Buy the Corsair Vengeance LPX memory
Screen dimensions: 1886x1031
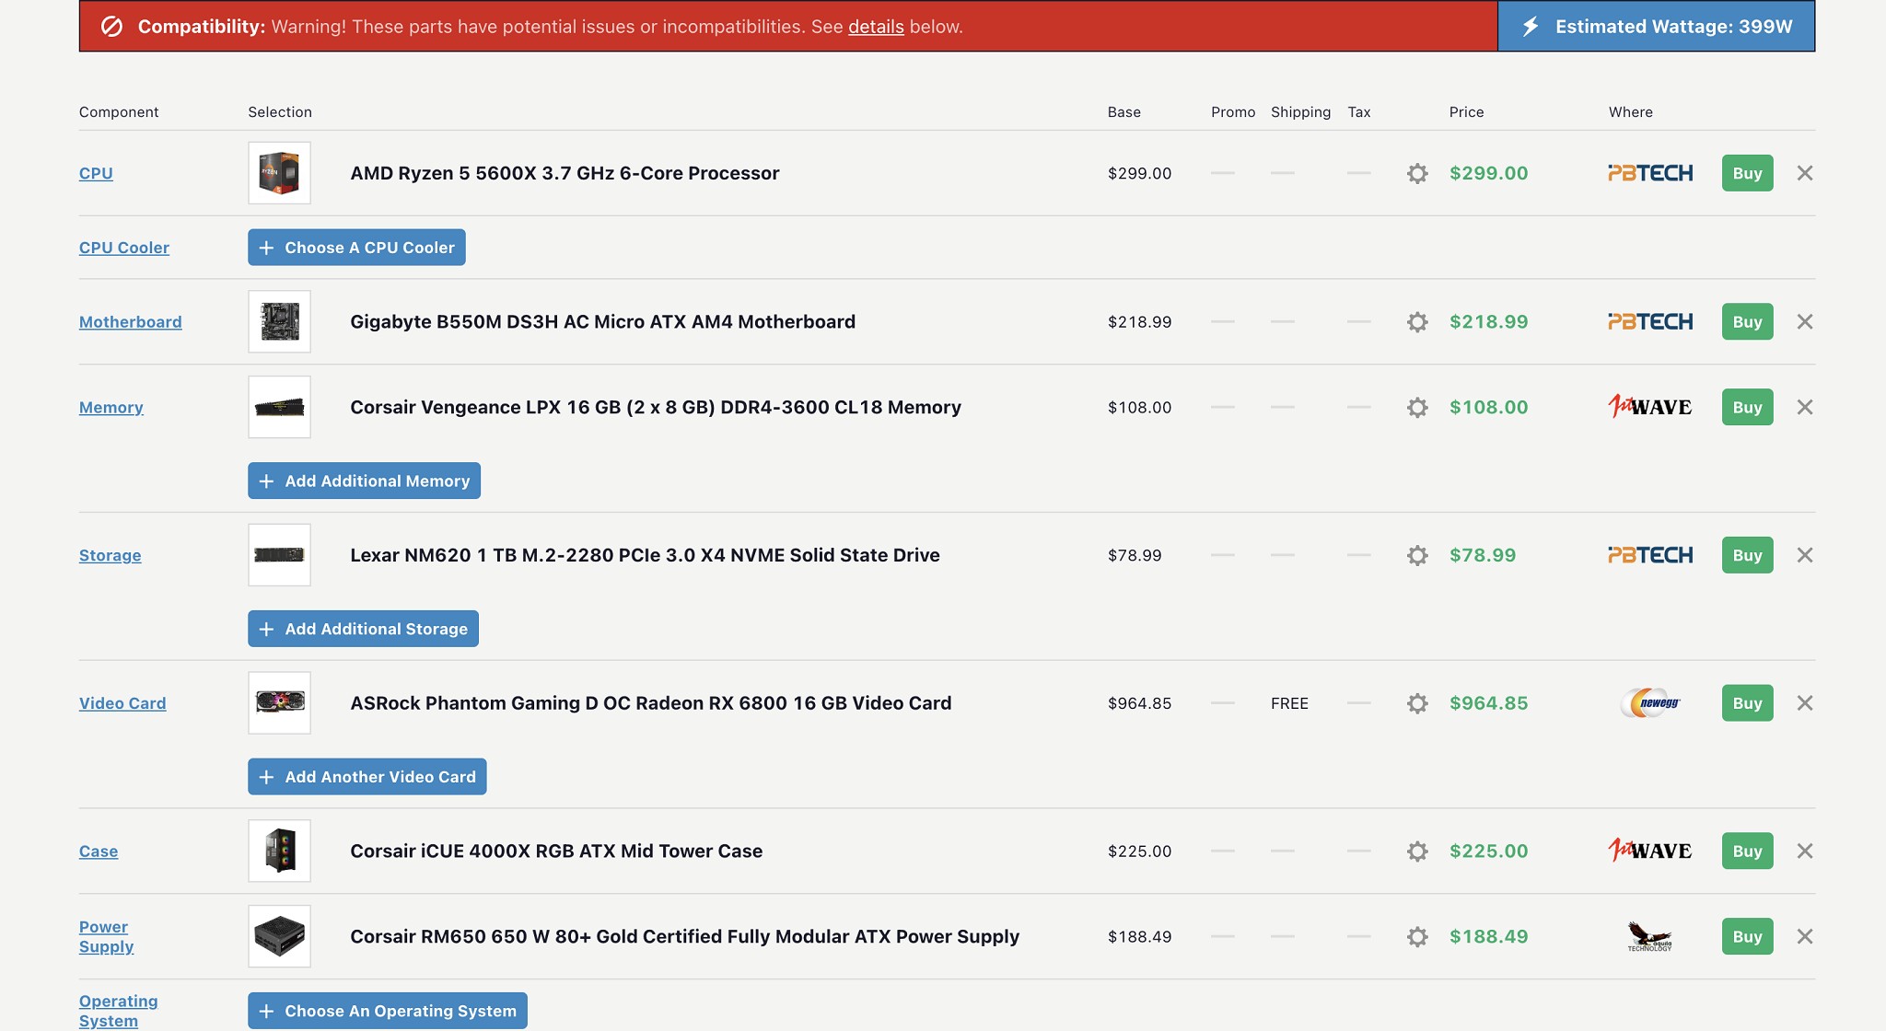[x=1747, y=407]
